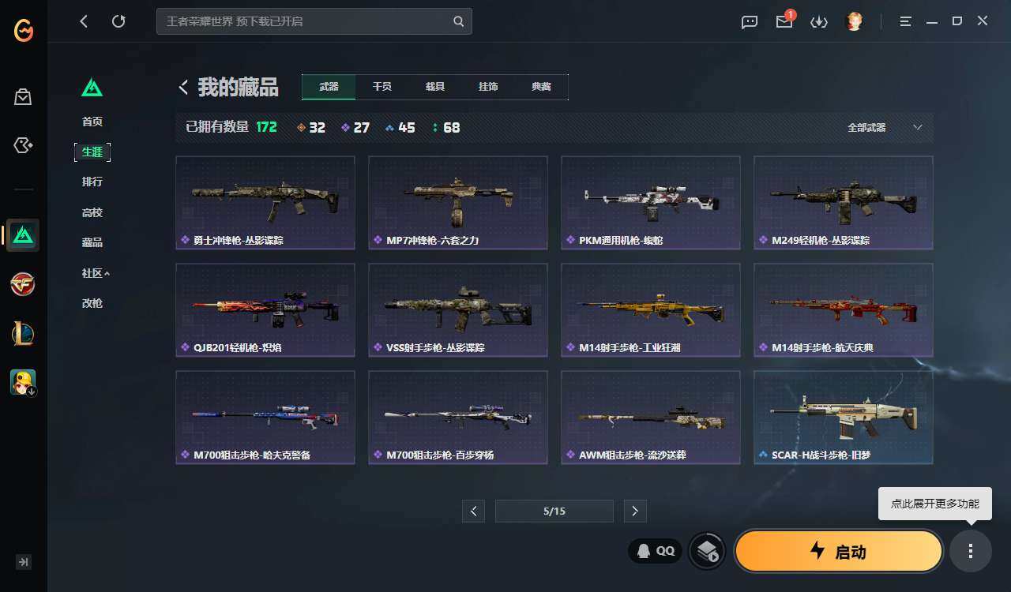Select the CrossFire game sidebar icon
Viewport: 1011px width, 592px height.
pos(23,284)
